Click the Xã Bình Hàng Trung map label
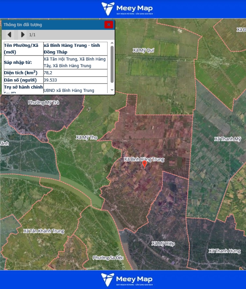The height and width of the screenshot is (289, 246). click(144, 159)
